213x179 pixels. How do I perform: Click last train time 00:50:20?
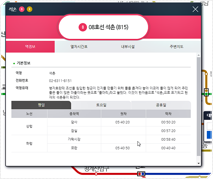click(168, 122)
